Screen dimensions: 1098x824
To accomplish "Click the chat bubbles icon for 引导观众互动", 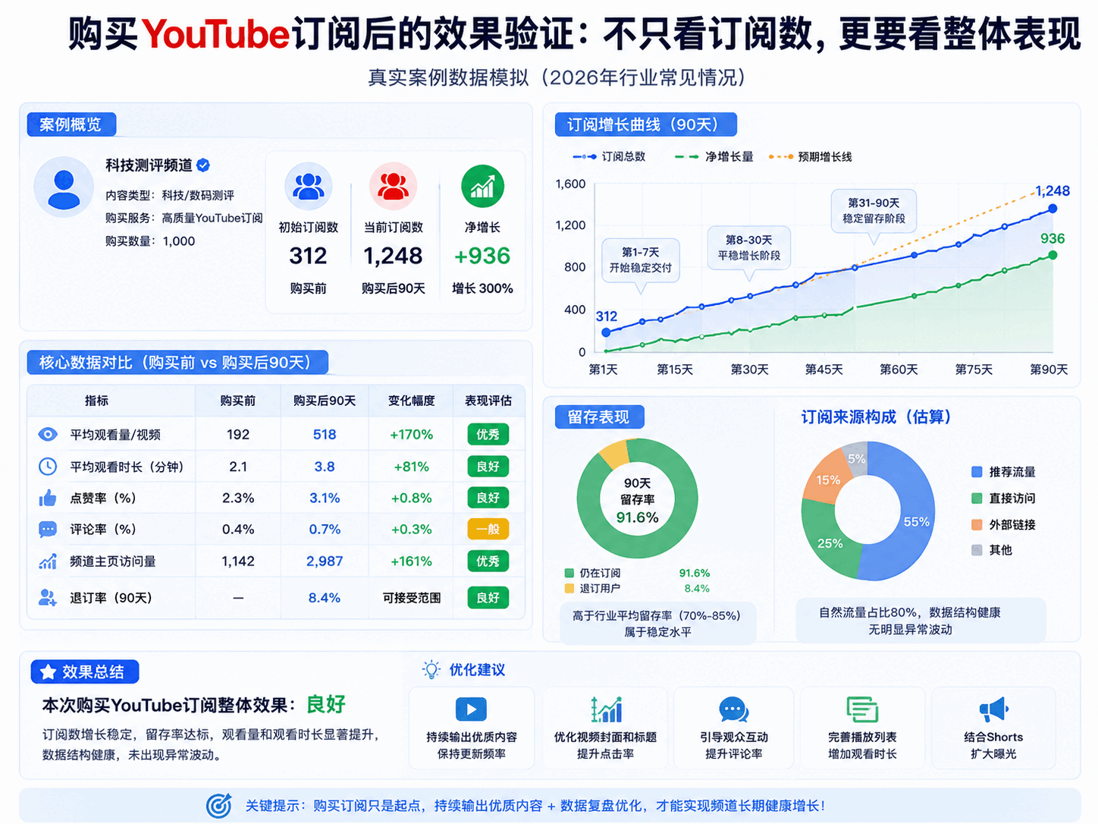I will point(733,709).
